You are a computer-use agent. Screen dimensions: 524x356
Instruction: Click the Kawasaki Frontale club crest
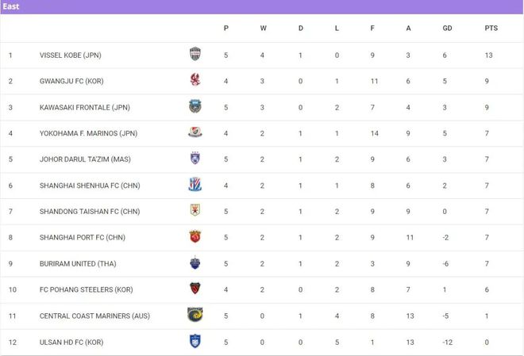tap(195, 106)
